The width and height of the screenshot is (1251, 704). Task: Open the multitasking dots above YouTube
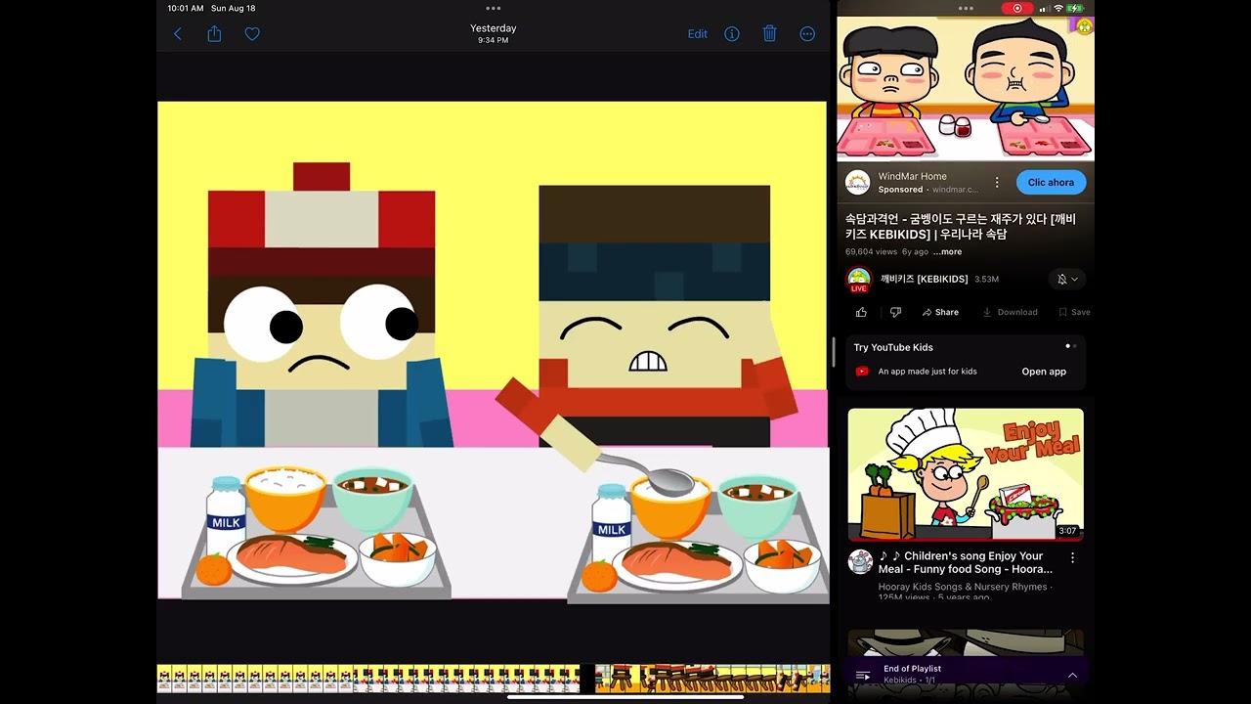pyautogui.click(x=966, y=8)
